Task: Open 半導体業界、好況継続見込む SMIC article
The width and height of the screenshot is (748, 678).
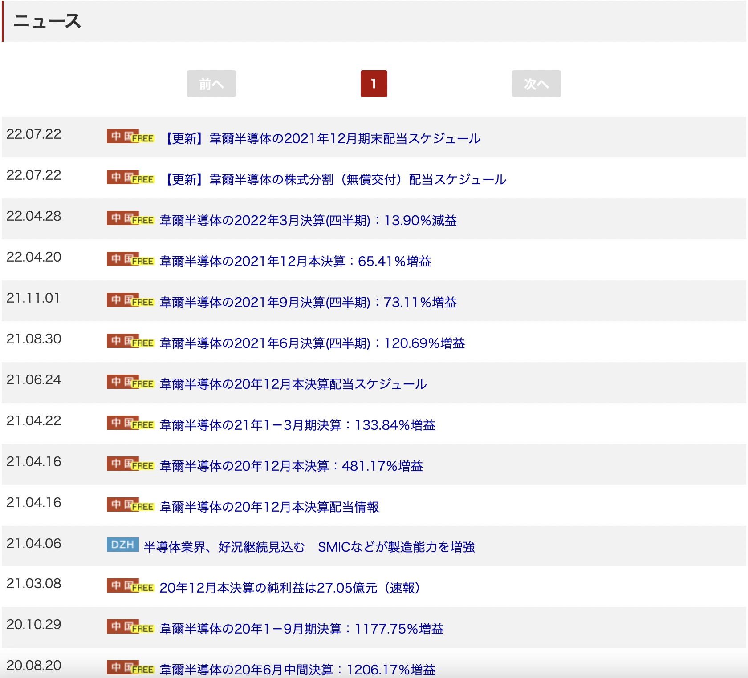Action: click(x=309, y=547)
